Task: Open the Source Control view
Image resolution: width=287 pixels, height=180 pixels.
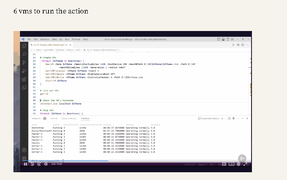Action: click(x=24, y=62)
